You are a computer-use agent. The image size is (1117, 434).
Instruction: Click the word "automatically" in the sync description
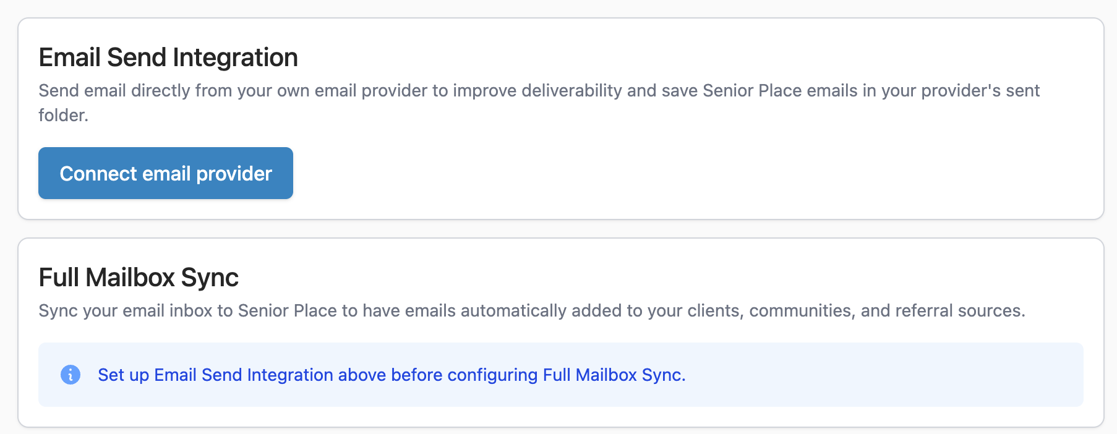[513, 310]
